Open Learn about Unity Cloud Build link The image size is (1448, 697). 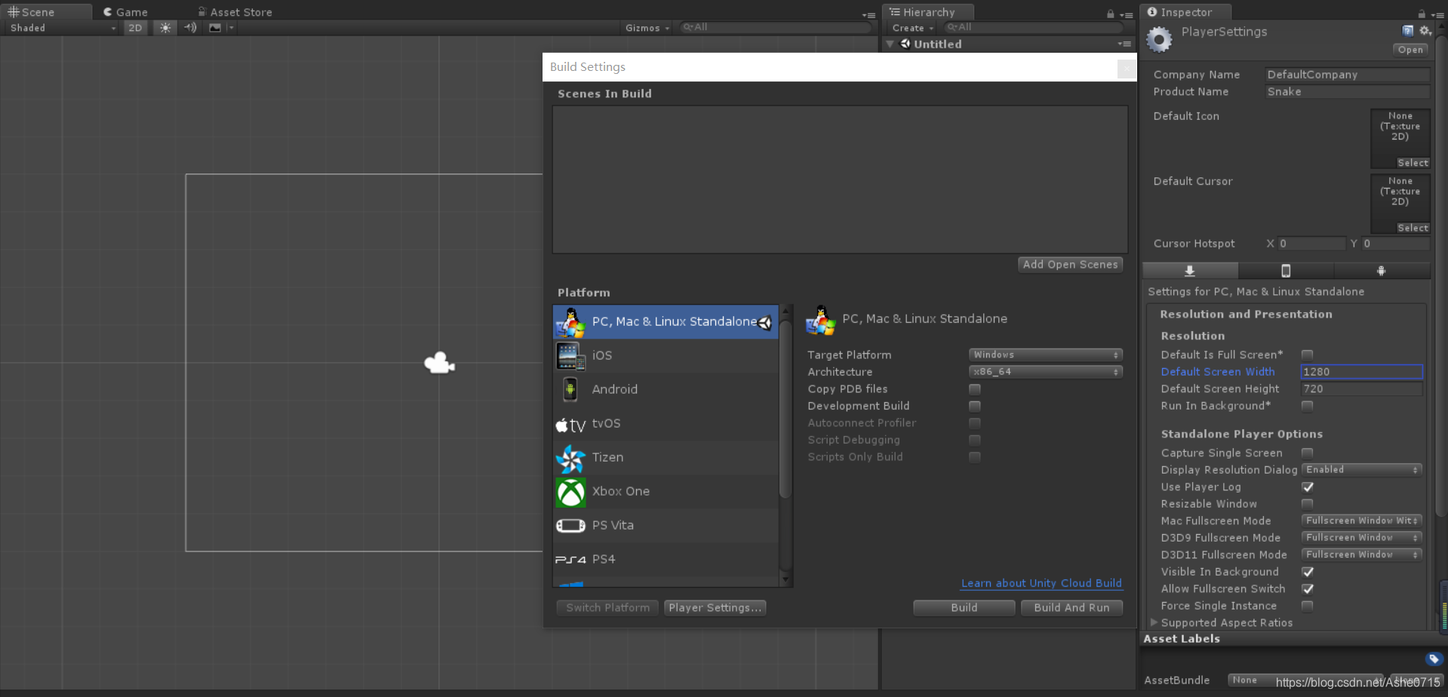pyautogui.click(x=1041, y=583)
